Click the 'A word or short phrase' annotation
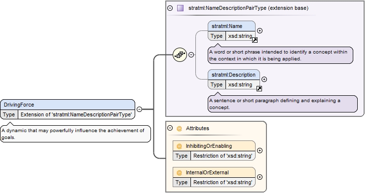The width and height of the screenshot is (373, 193). 280,55
